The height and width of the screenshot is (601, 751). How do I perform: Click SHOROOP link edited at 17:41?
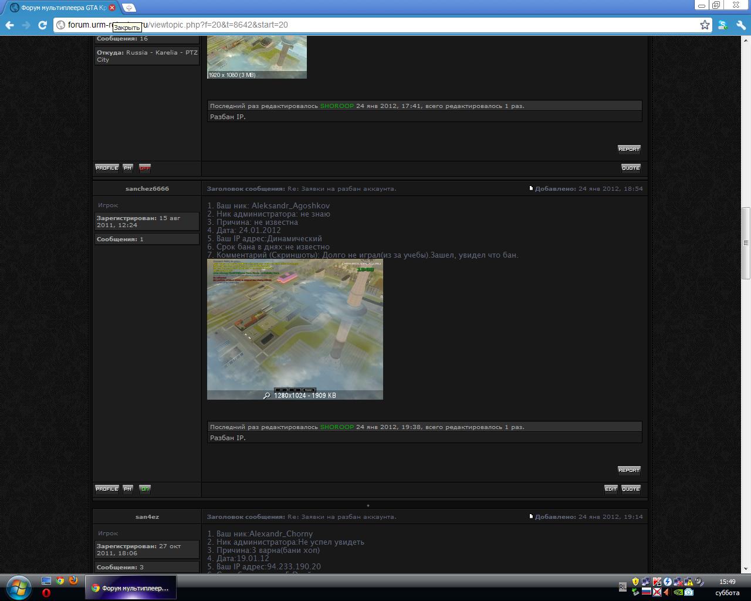click(337, 106)
